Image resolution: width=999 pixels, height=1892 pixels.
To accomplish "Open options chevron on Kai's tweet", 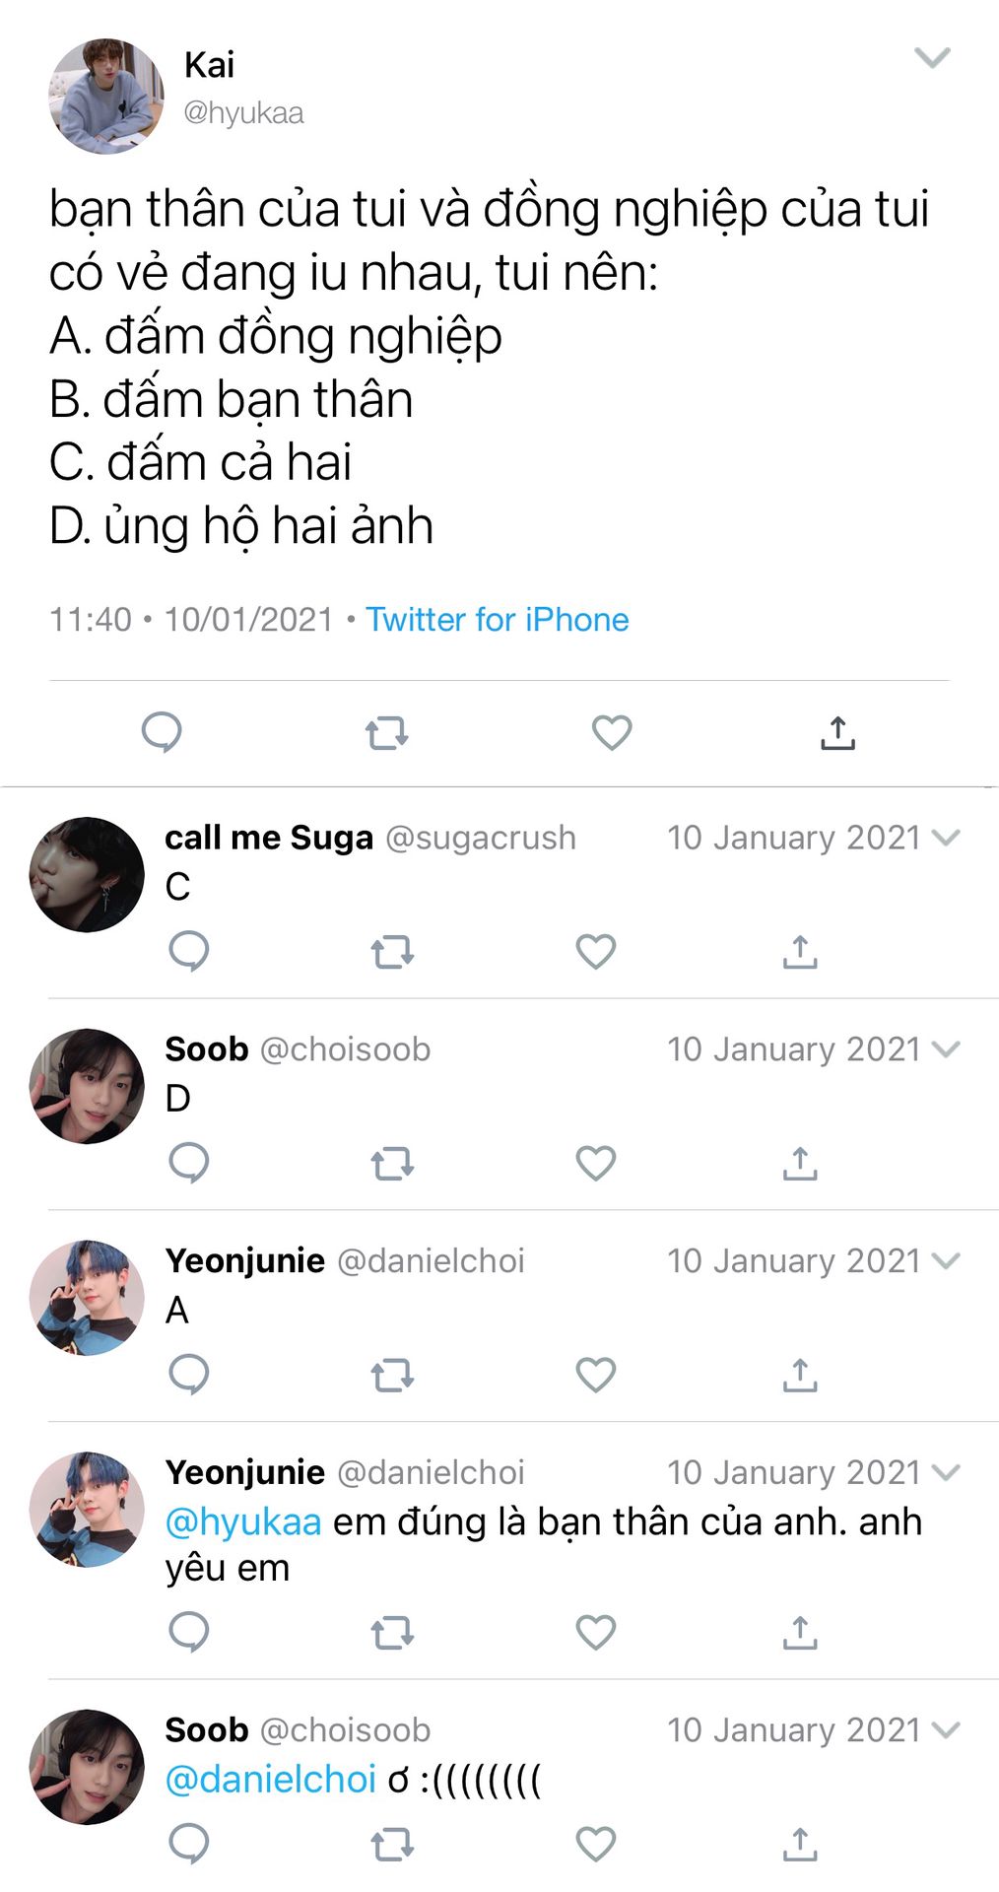I will (x=932, y=58).
